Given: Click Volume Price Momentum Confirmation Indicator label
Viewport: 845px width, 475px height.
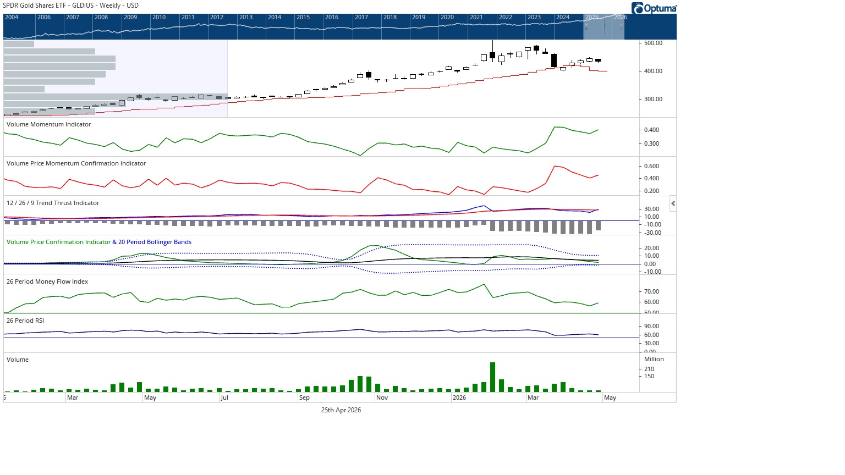Looking at the screenshot, I should coord(76,163).
